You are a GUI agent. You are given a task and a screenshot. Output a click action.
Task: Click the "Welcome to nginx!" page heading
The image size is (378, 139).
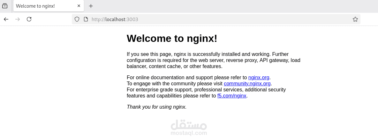click(x=172, y=38)
